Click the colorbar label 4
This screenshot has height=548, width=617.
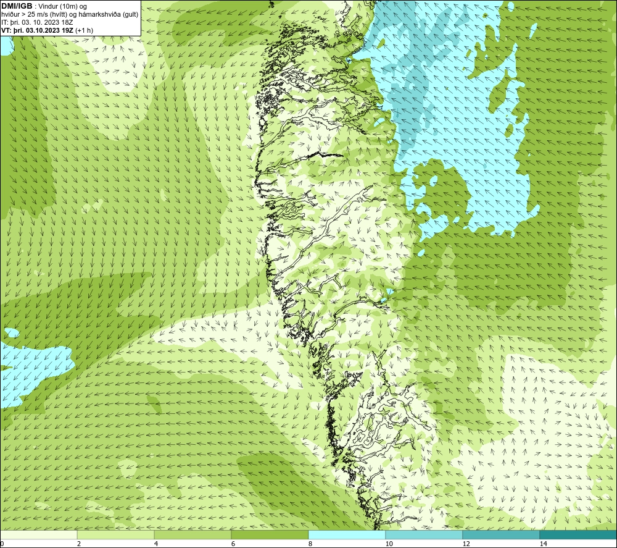[156, 544]
